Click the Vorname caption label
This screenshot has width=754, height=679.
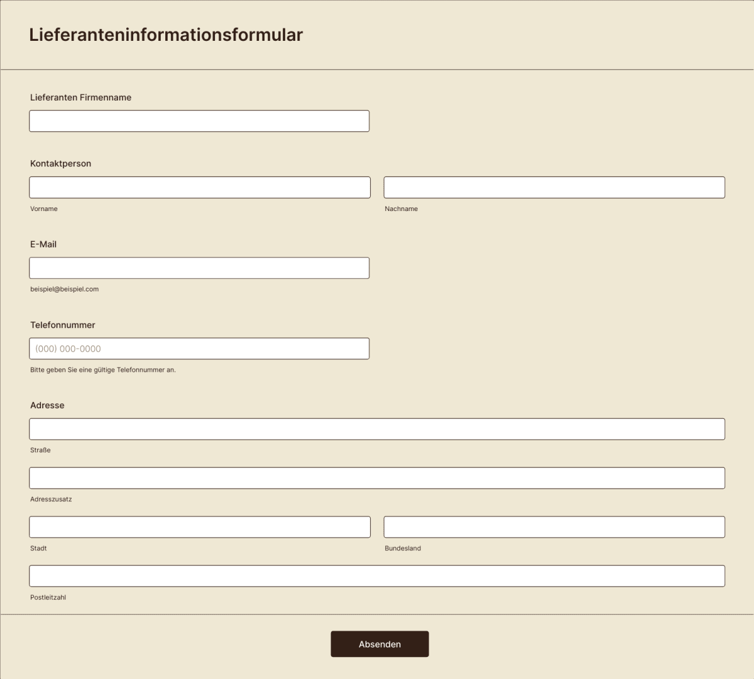(x=43, y=209)
